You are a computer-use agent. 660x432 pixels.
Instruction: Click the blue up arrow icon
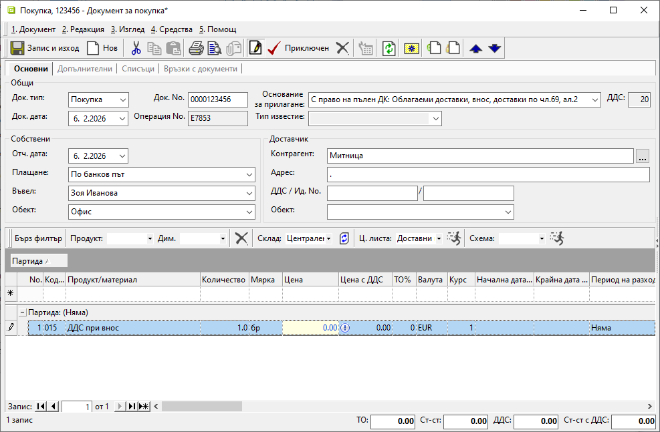tap(475, 48)
